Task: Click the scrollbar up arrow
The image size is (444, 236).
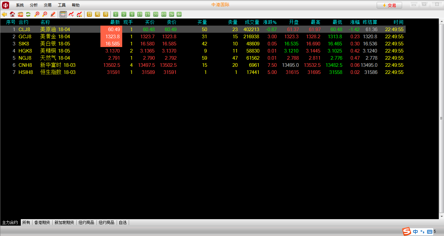Action: pyautogui.click(x=441, y=22)
